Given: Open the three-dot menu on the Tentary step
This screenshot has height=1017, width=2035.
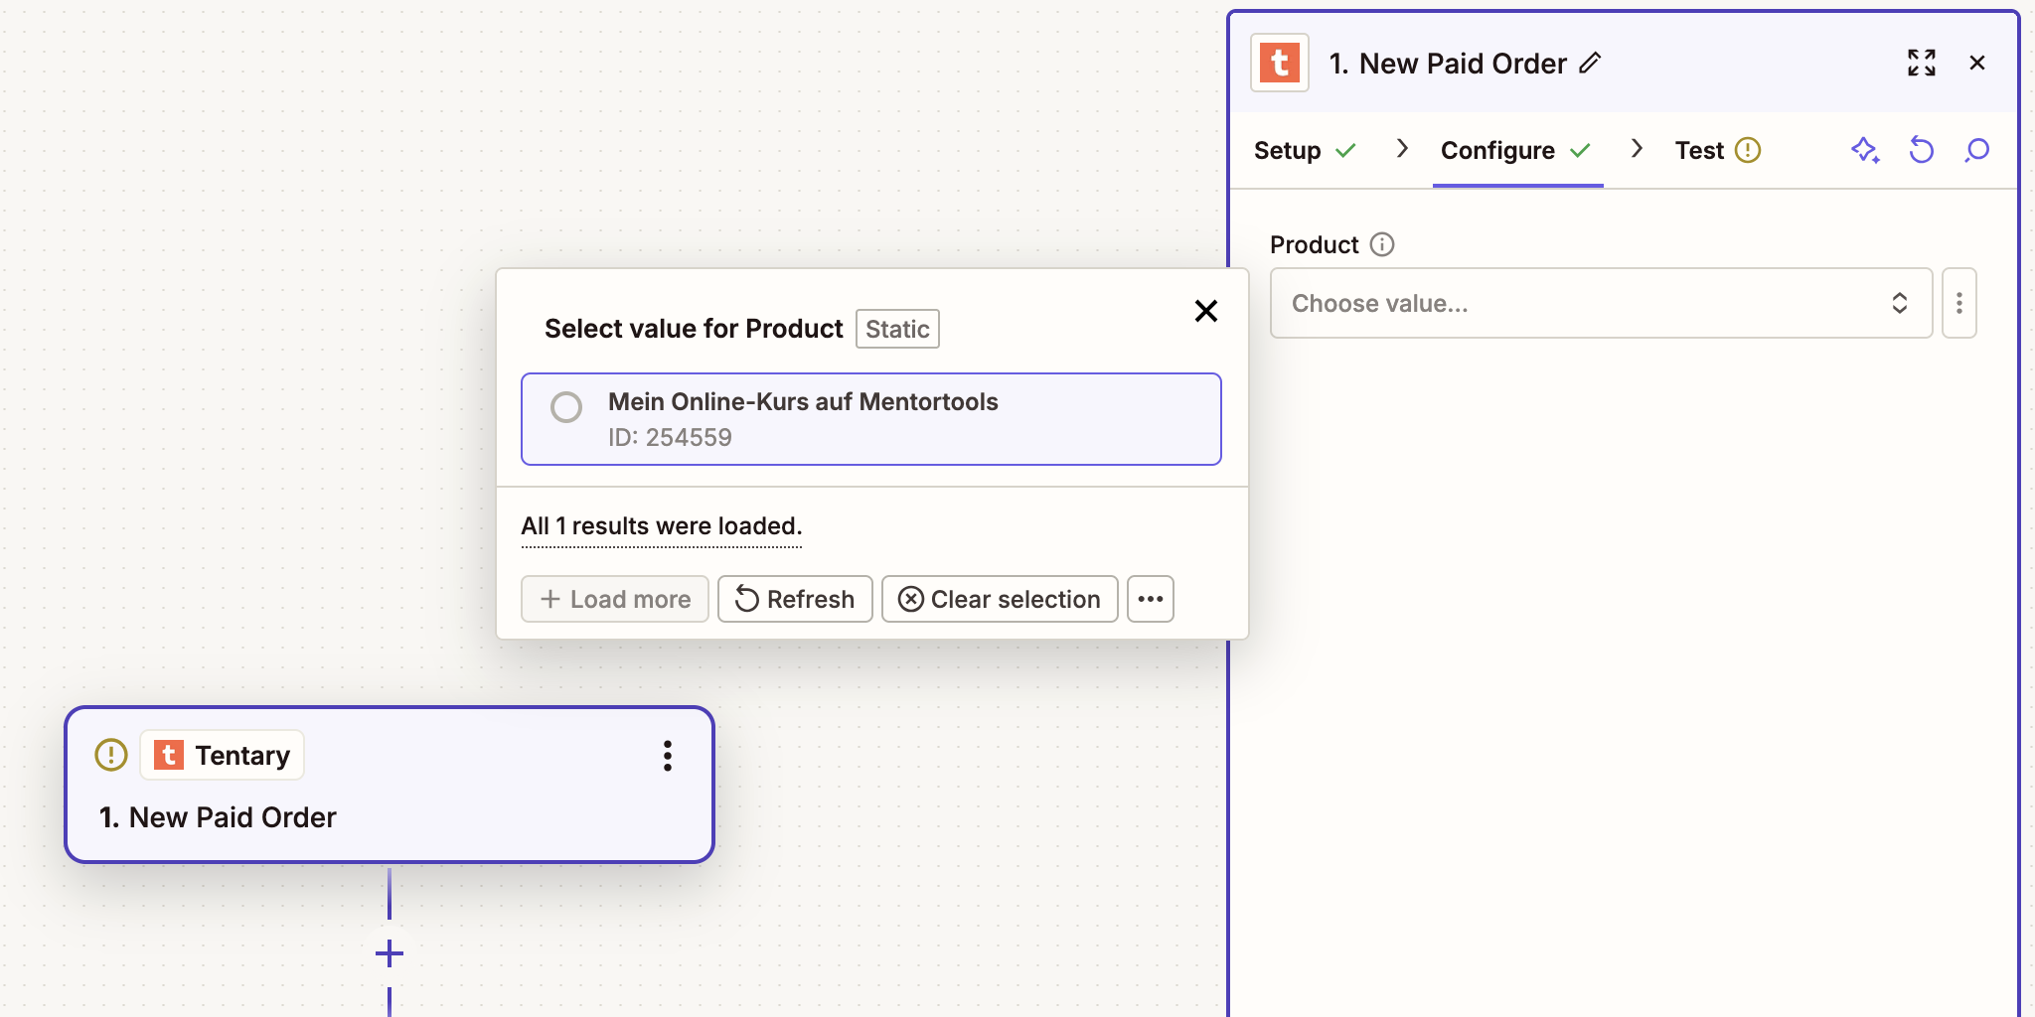Looking at the screenshot, I should 668,756.
